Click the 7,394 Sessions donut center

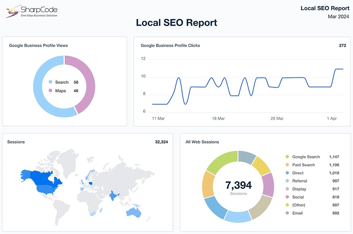point(238,187)
